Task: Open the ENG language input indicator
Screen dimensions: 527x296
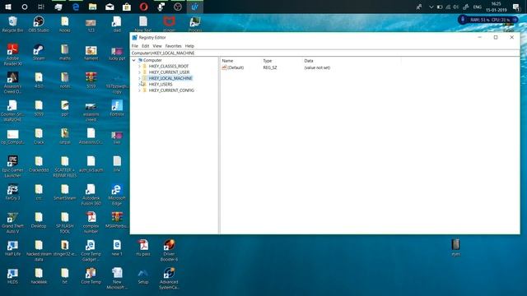Action: [477, 7]
